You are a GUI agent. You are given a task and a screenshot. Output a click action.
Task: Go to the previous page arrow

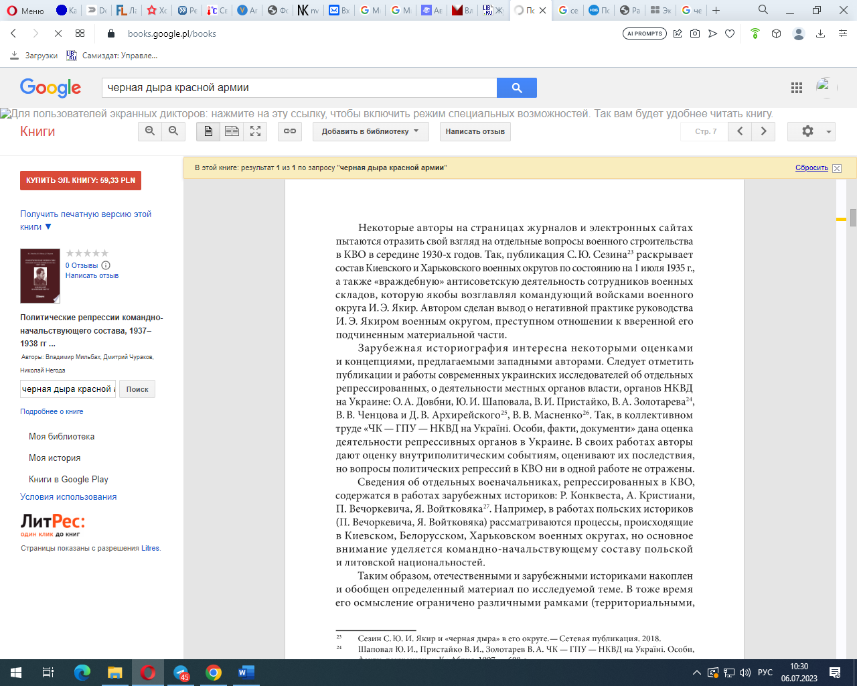pyautogui.click(x=740, y=131)
